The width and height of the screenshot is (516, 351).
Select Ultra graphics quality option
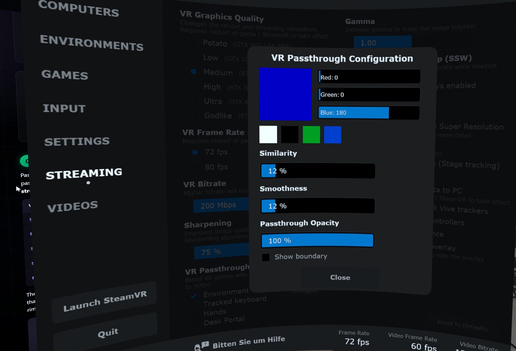click(x=194, y=101)
